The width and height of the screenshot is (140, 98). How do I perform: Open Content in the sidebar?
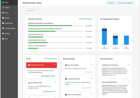pos(9,8)
